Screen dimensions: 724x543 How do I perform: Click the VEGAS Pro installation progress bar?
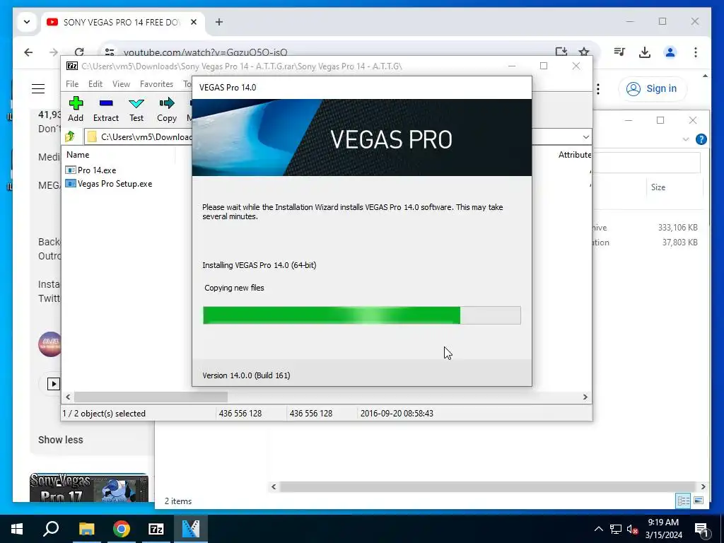point(361,315)
